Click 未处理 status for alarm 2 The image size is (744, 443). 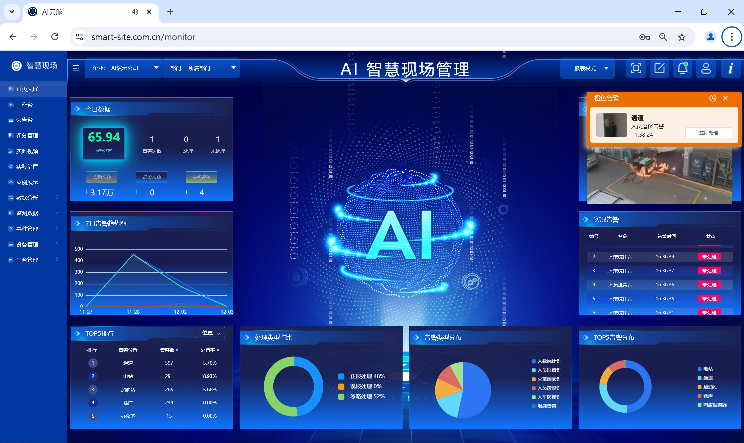coord(709,257)
